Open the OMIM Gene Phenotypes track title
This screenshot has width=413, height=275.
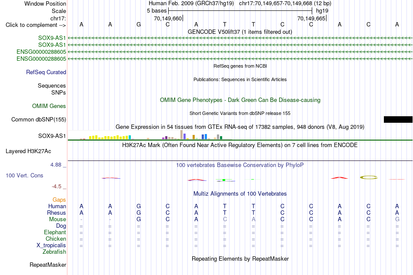click(x=240, y=100)
